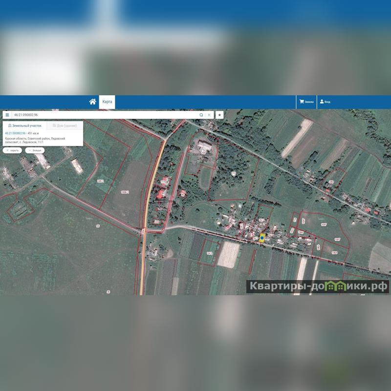Click the user Вход login icon
391x391 pixels.
(x=325, y=102)
